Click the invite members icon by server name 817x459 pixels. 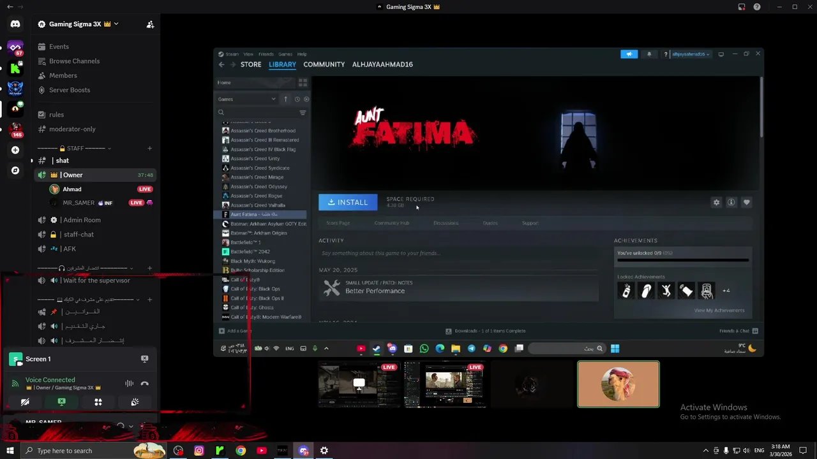[x=150, y=24]
